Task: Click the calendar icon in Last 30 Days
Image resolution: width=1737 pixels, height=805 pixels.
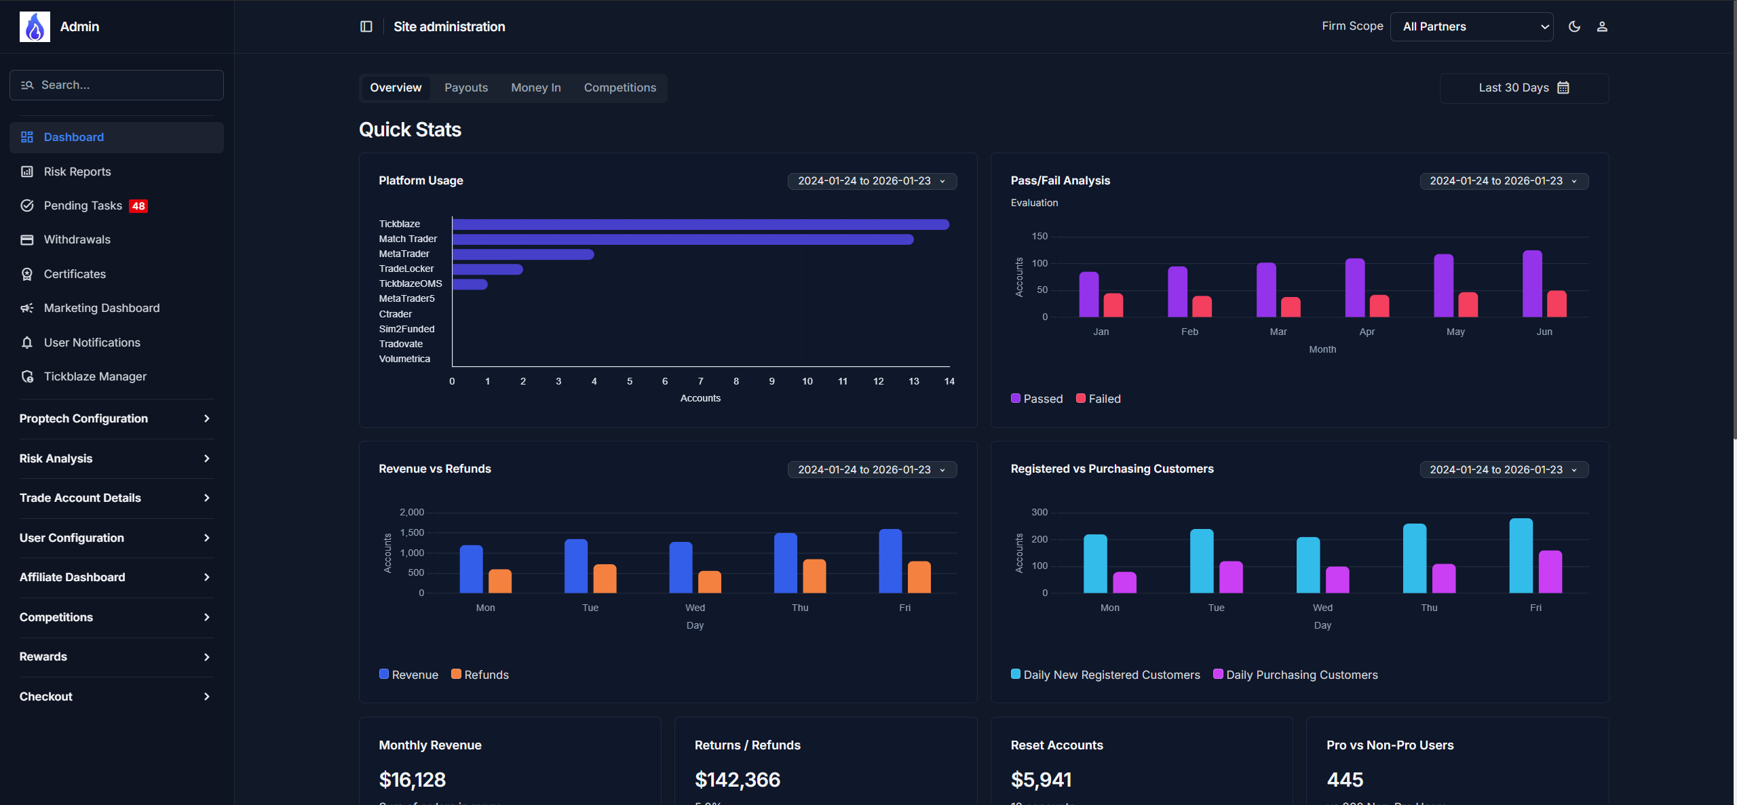Action: click(x=1563, y=87)
